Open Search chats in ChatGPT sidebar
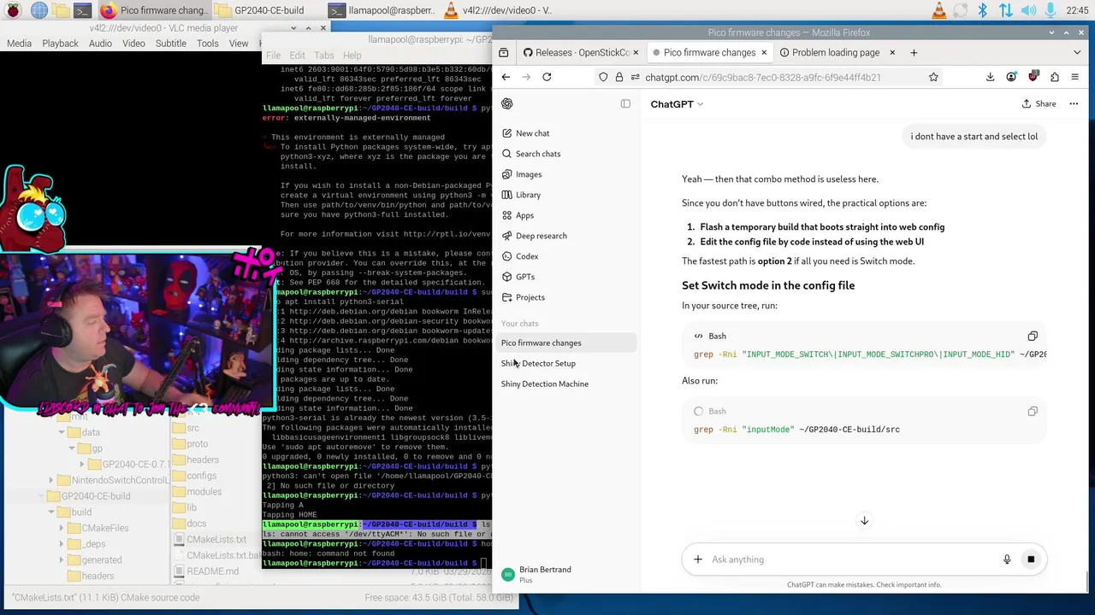 tap(568, 154)
